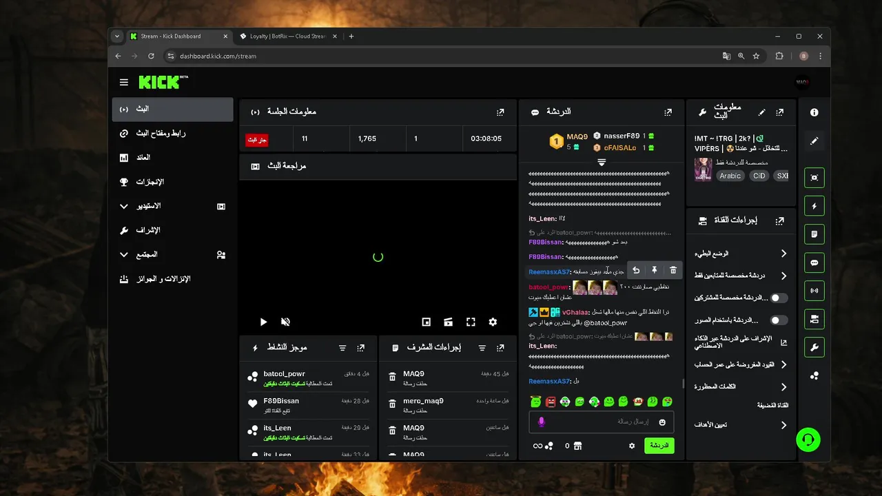
Task: Open AI chat moderation external link
Action: [x=783, y=342]
